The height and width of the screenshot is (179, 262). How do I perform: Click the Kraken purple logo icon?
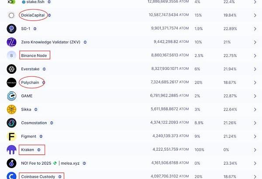pyautogui.click(x=11, y=150)
